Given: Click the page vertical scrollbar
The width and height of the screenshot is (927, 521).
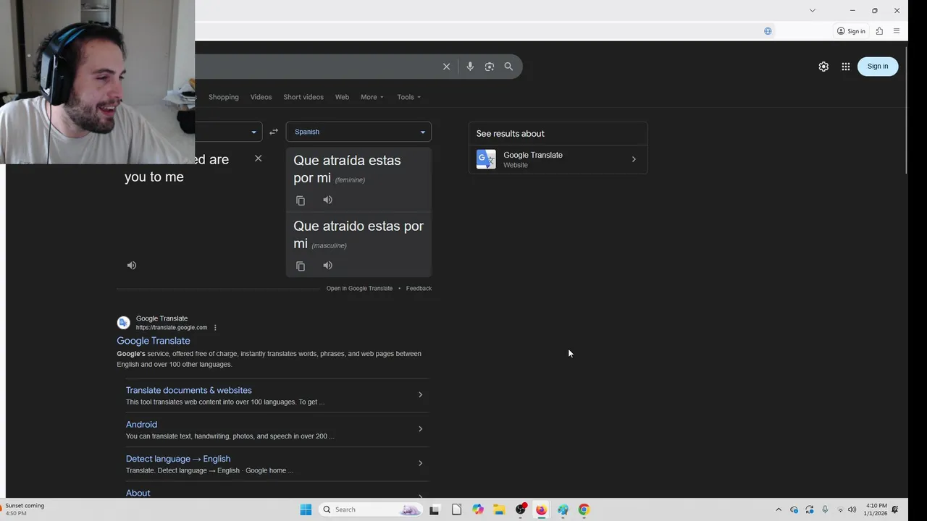Looking at the screenshot, I should tap(905, 111).
